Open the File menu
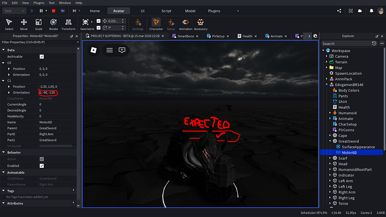This screenshot has width=386, height=217. tap(4, 3)
